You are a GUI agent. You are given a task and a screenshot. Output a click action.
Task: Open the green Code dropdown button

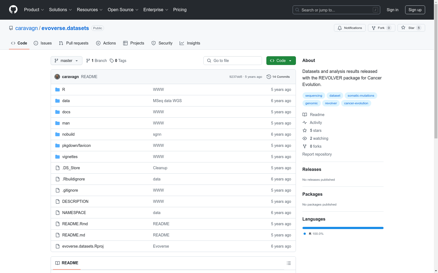[x=281, y=61]
